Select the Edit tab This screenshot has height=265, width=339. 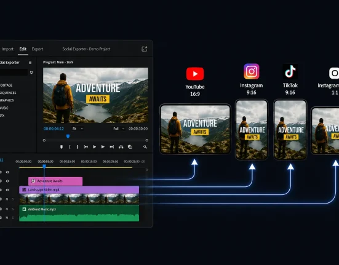tap(23, 49)
